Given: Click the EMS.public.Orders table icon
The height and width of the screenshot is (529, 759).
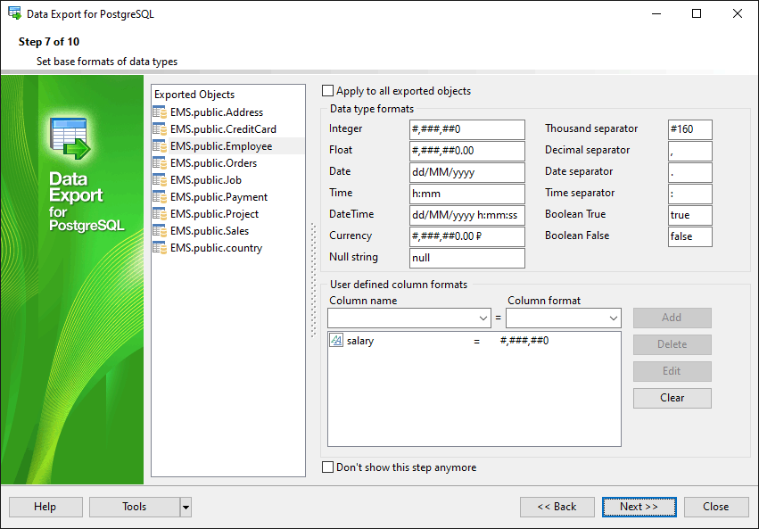Looking at the screenshot, I should [160, 163].
